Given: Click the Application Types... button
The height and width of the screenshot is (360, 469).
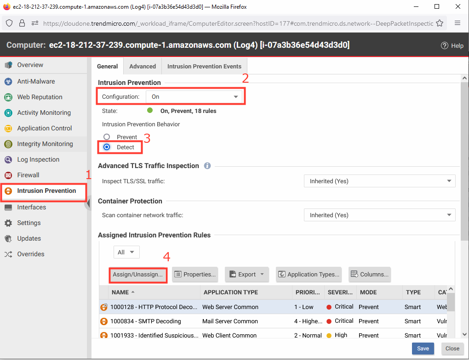Looking at the screenshot, I should [x=309, y=274].
